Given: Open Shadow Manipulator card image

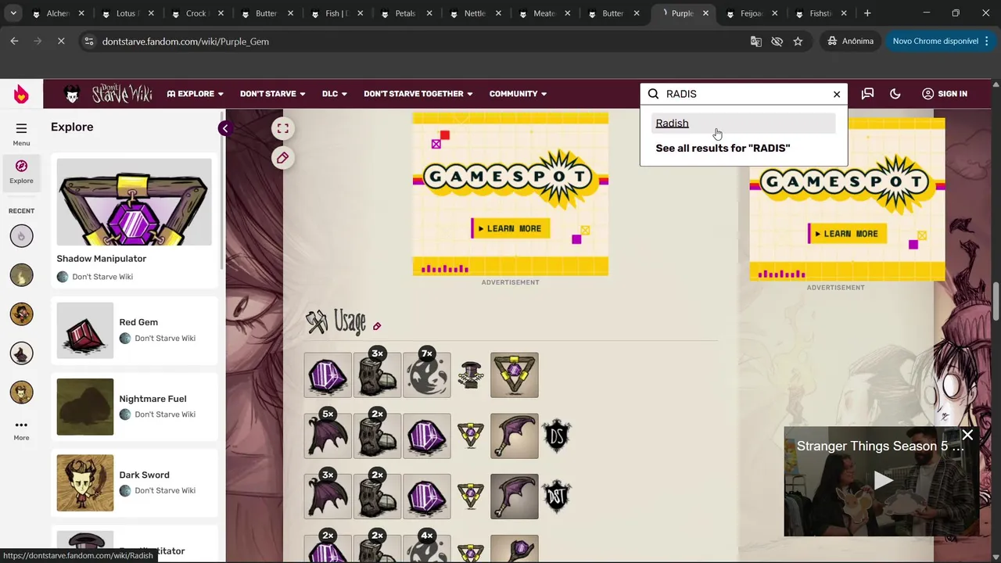Looking at the screenshot, I should [x=134, y=202].
